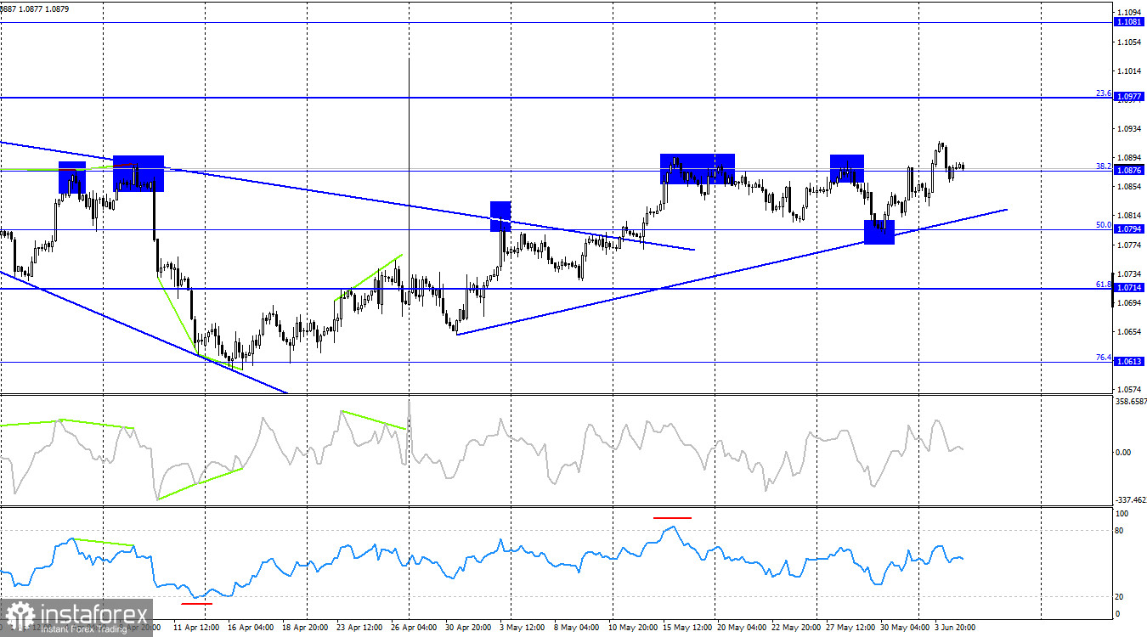1147x637 pixels.
Task: Click the 1.0574 price axis value
Action: tap(1131, 391)
